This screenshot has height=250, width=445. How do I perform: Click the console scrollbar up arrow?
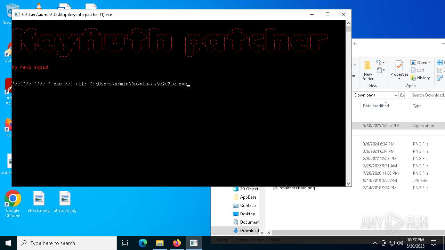pyautogui.click(x=348, y=23)
